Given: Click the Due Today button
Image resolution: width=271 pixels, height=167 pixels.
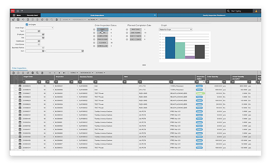Looking at the screenshot, I should pyautogui.click(x=135, y=33).
